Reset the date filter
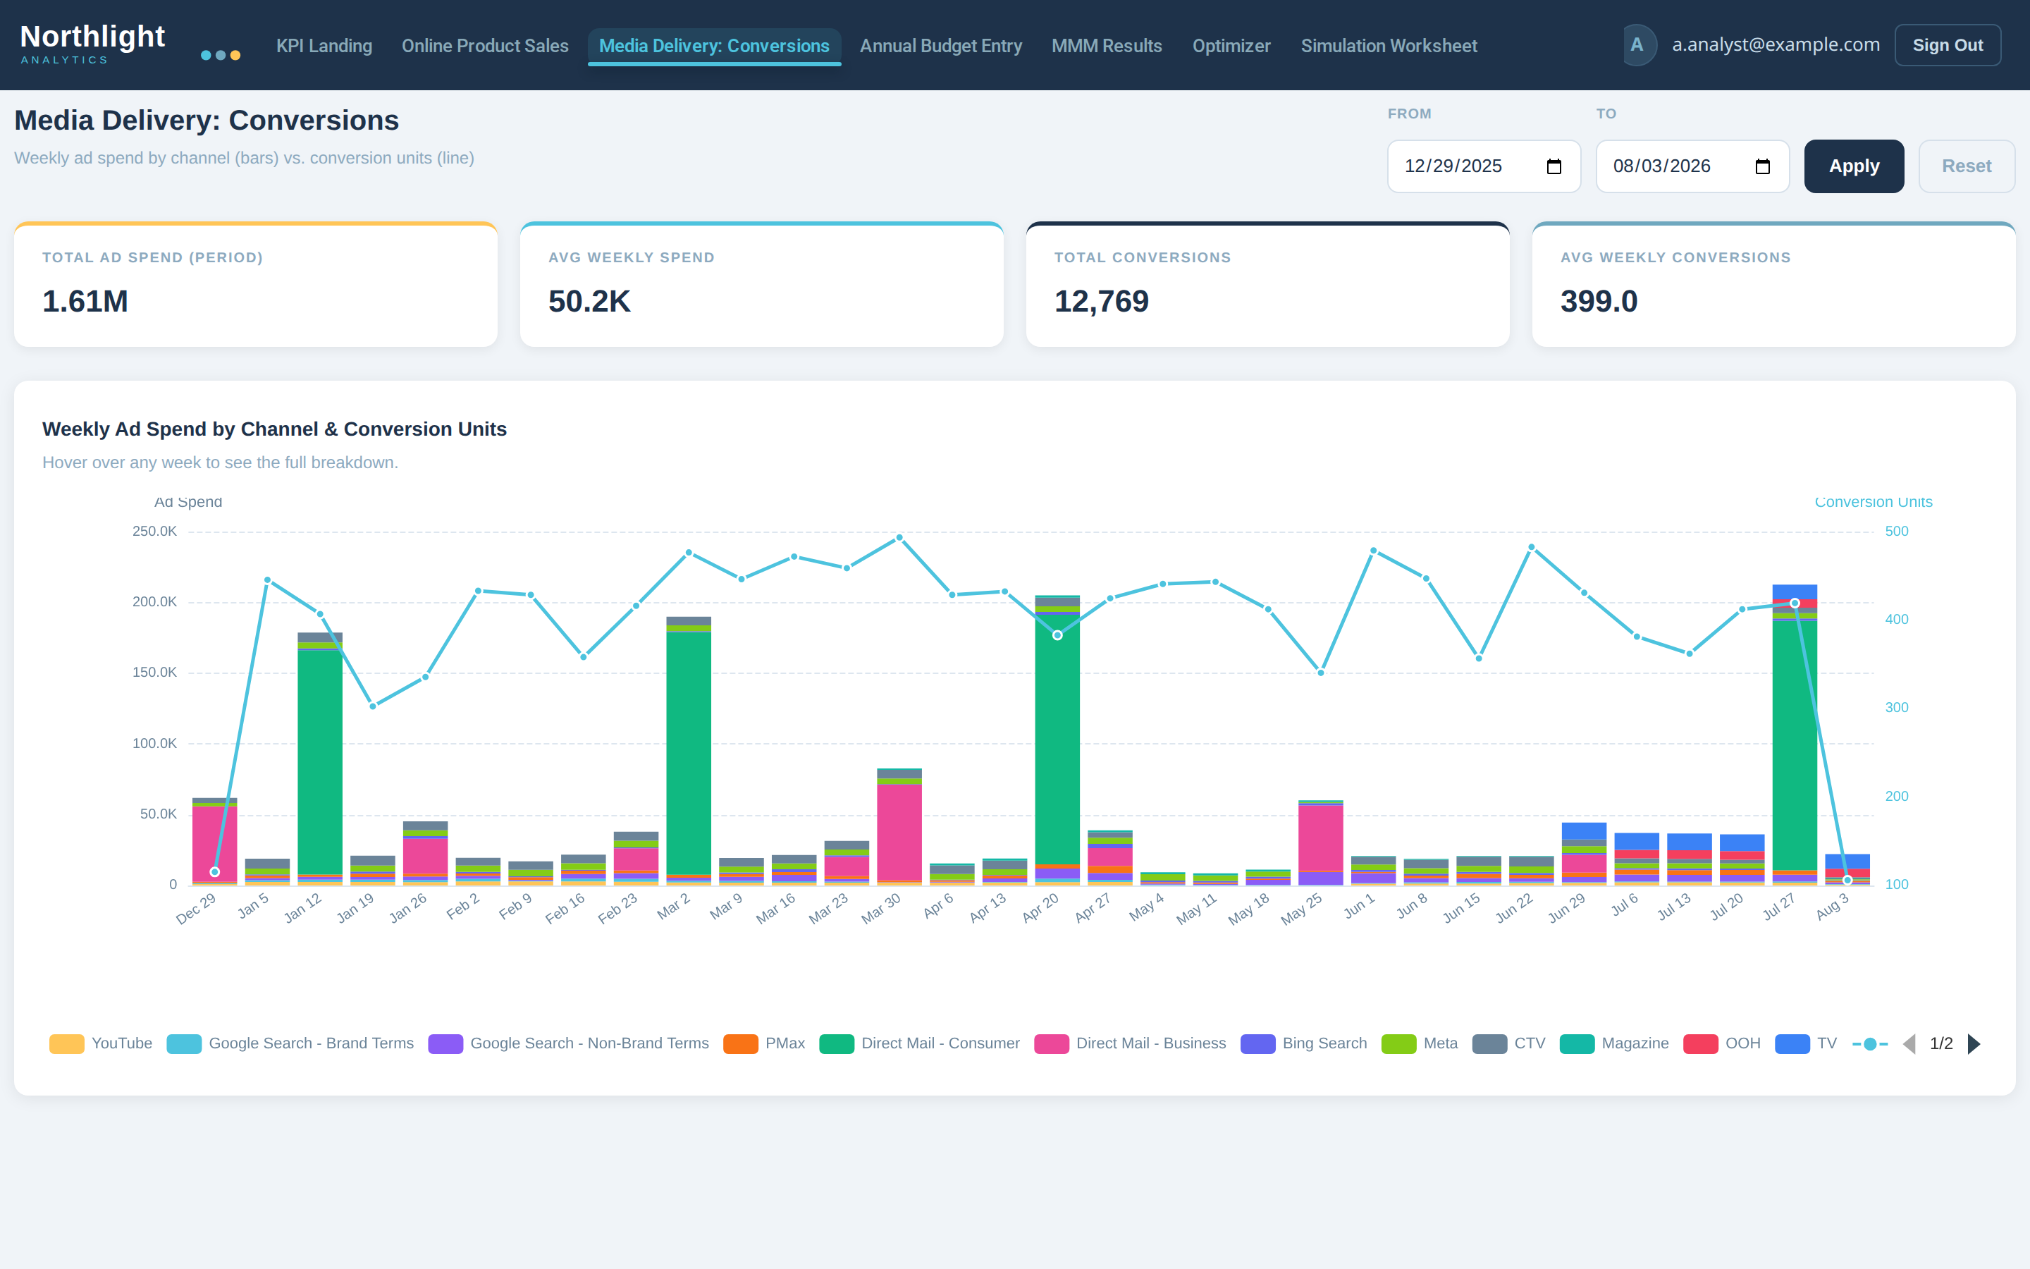The width and height of the screenshot is (2030, 1269). (1967, 166)
